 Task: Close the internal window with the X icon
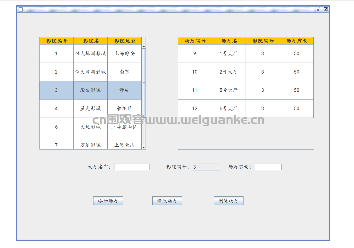coord(326,9)
